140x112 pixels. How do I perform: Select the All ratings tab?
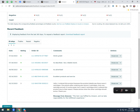pyautogui.click(x=12, y=41)
